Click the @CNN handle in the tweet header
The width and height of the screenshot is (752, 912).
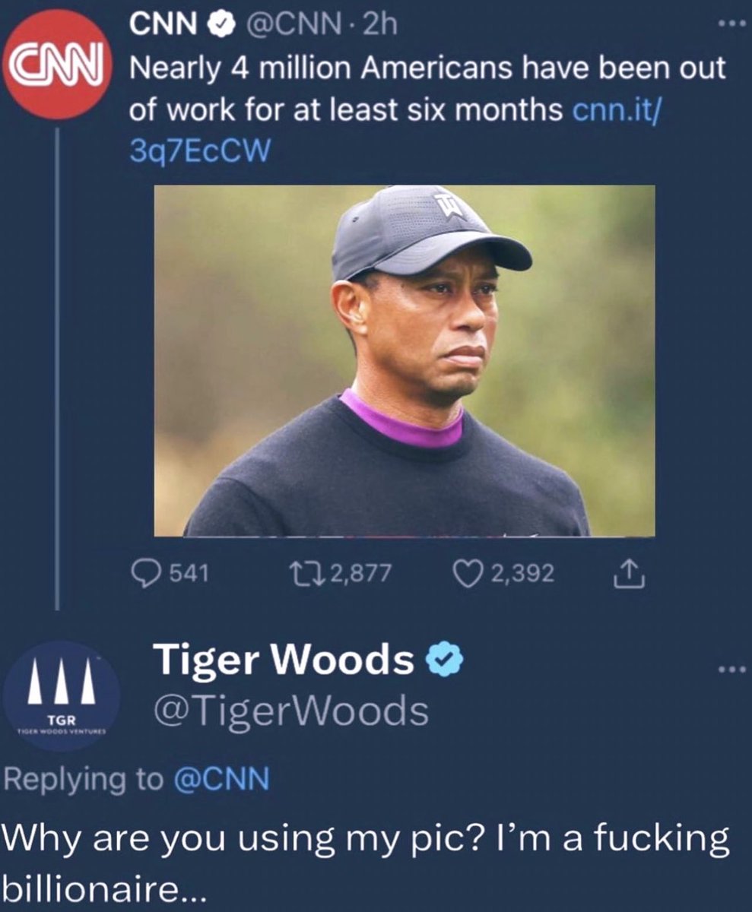click(x=287, y=26)
